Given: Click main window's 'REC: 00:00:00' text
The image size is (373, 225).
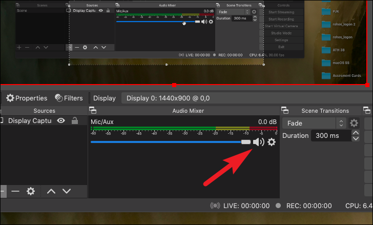Looking at the screenshot, I should pyautogui.click(x=309, y=206).
